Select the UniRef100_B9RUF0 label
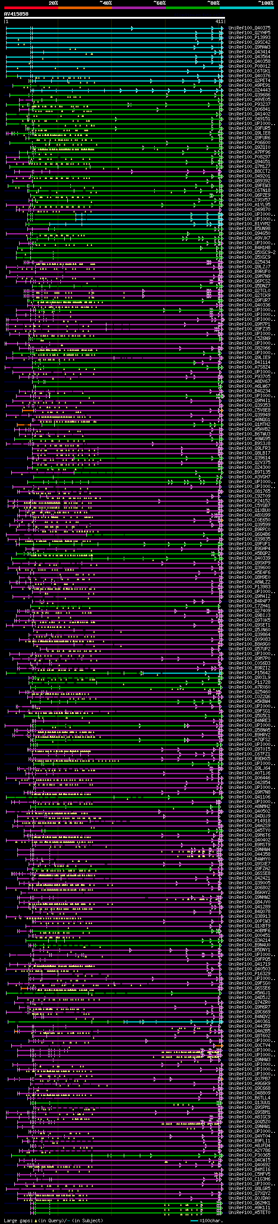Image resolution: width=278 pixels, height=1224 pixels. tap(249, 272)
